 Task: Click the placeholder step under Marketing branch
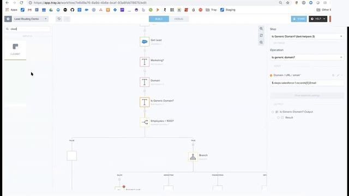pos(169,188)
